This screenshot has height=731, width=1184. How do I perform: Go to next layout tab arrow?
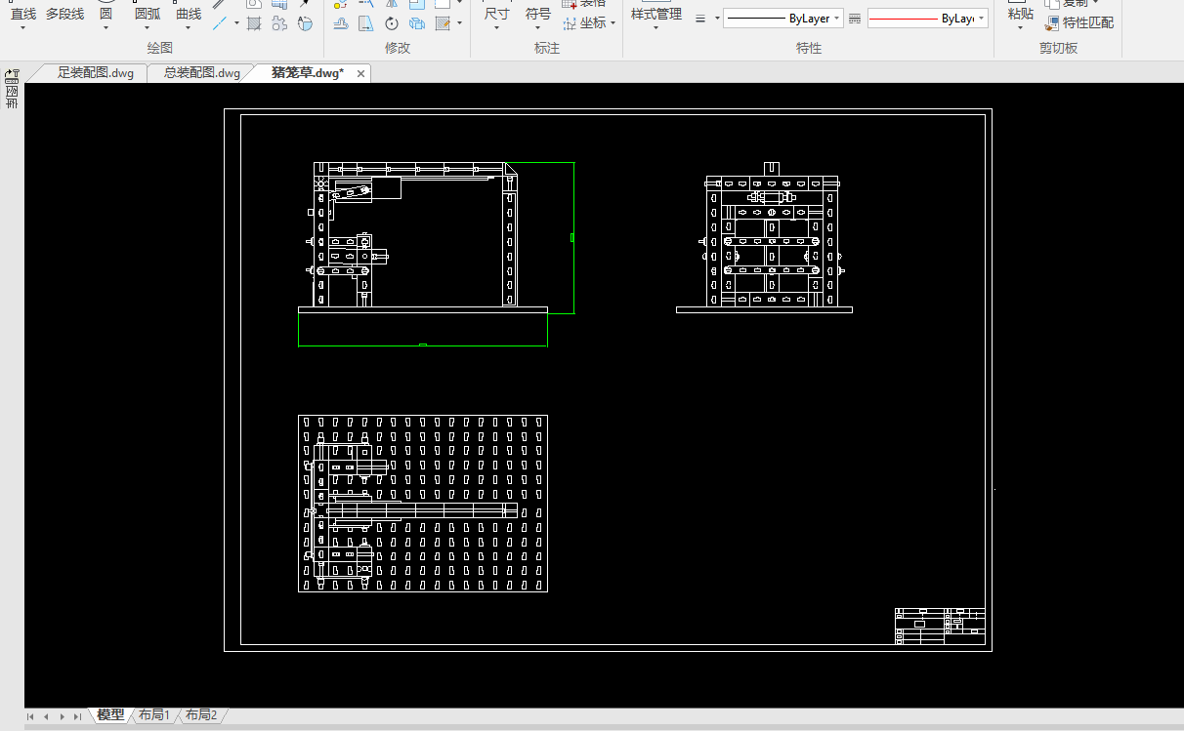pos(62,716)
